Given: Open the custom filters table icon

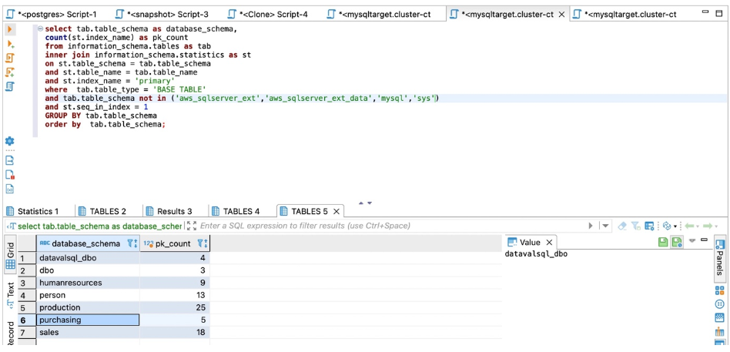Looking at the screenshot, I should (650, 226).
